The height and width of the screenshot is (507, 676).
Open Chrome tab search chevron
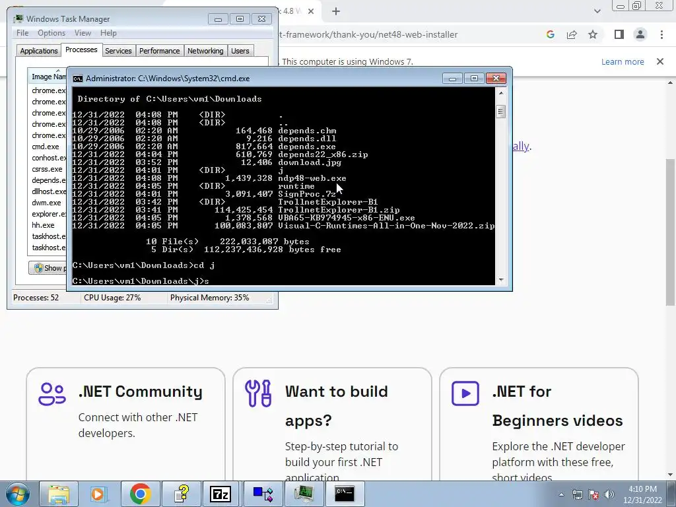tap(597, 11)
